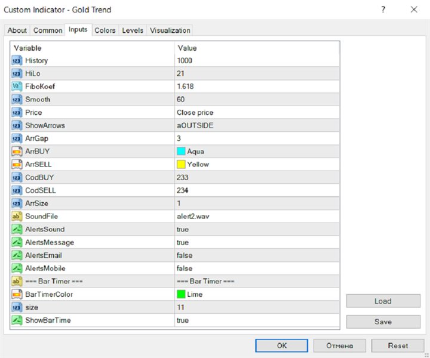Click the string icon beside Bar Timer separator
430x358 pixels.
point(17,281)
